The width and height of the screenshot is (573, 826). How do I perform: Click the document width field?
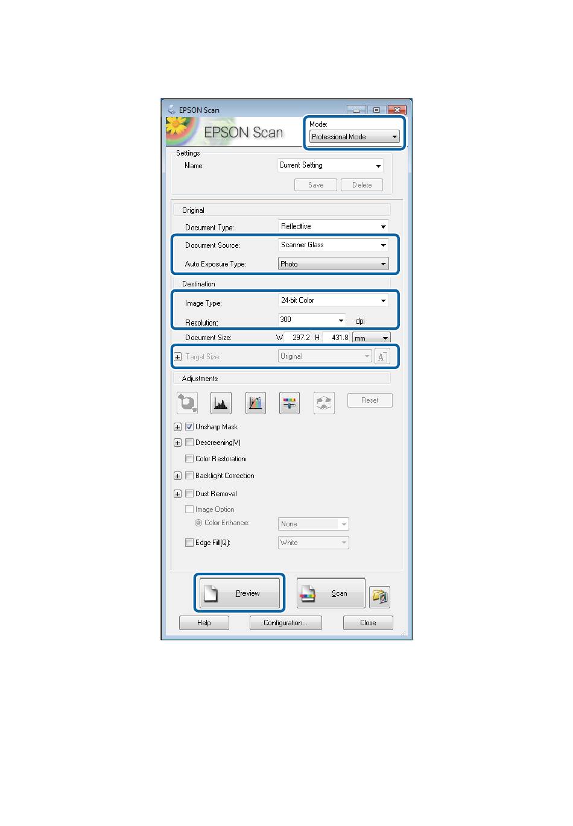coord(298,338)
